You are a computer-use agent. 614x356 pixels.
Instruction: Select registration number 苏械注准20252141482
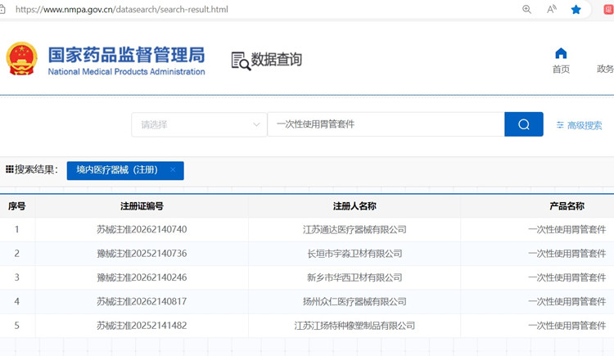(142, 326)
